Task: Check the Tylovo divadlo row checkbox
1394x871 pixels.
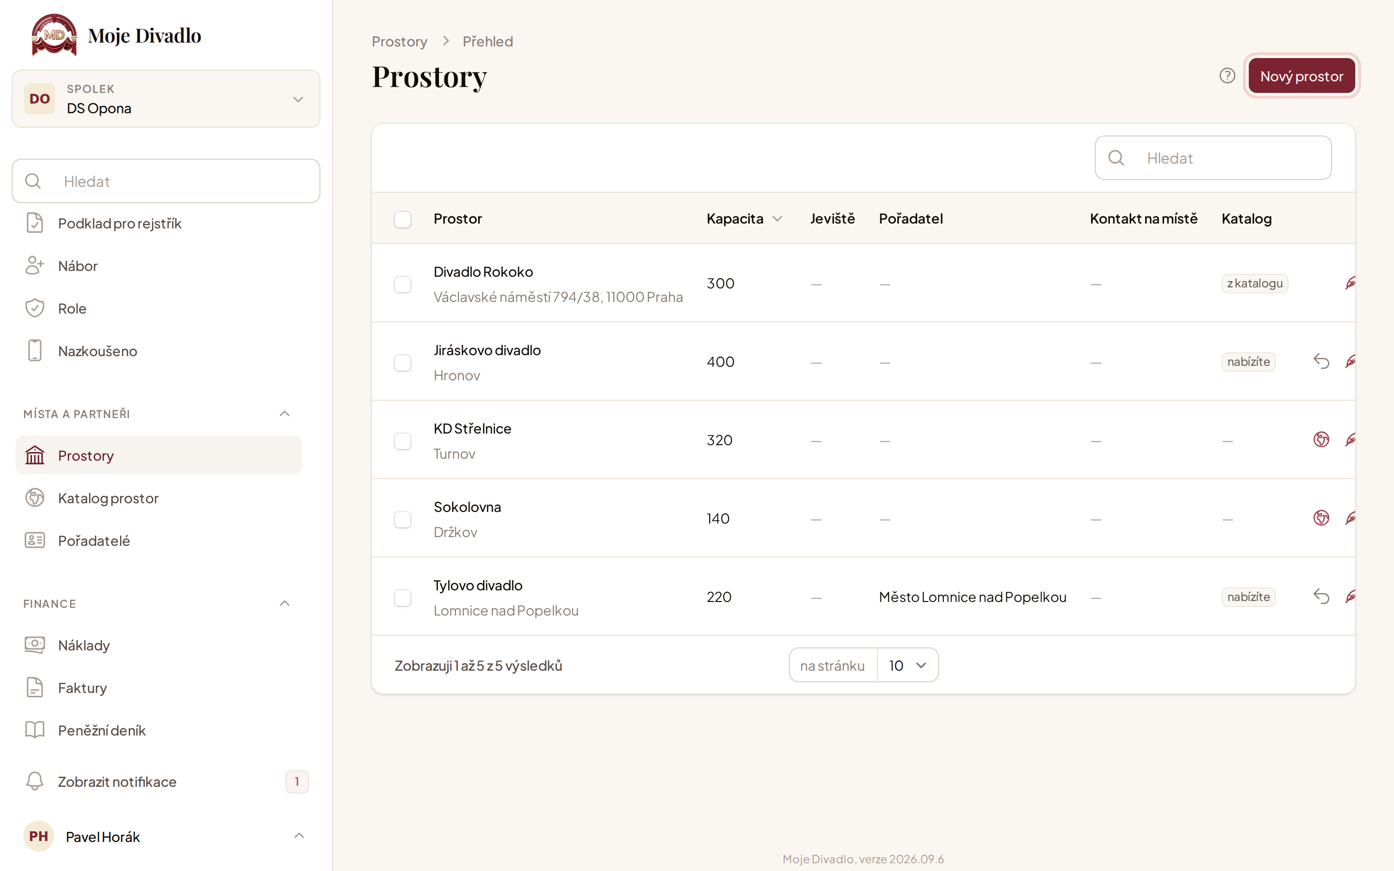Action: tap(403, 598)
